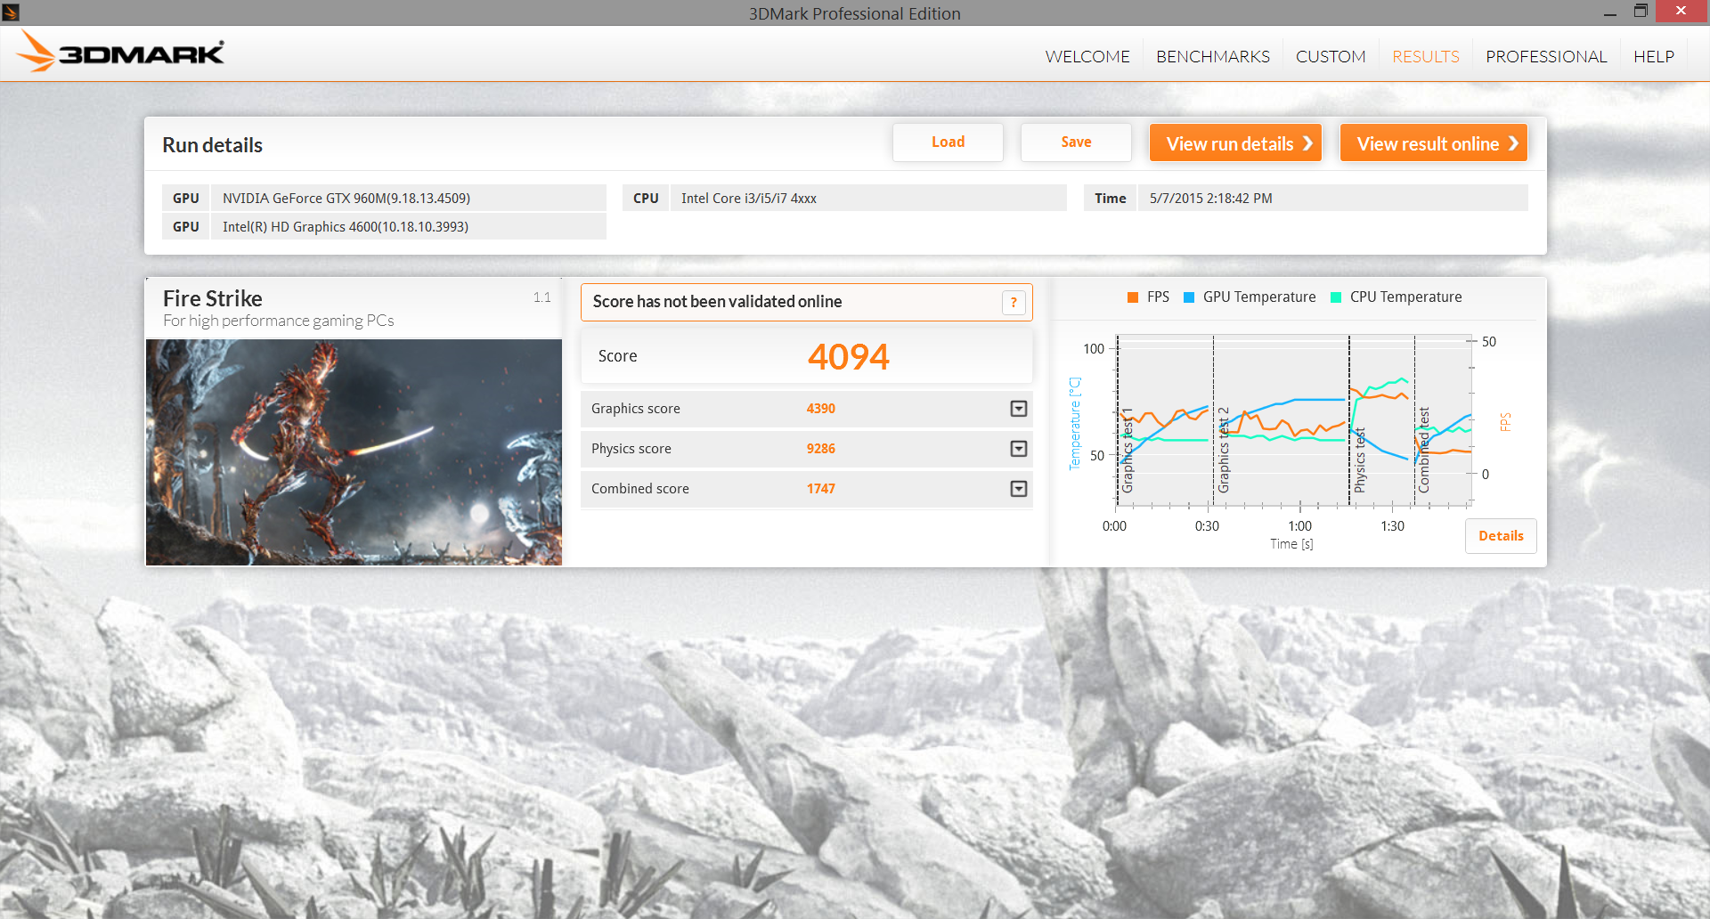Click the Physics test marker on chart
Screen dimensions: 1710x919
(1359, 460)
